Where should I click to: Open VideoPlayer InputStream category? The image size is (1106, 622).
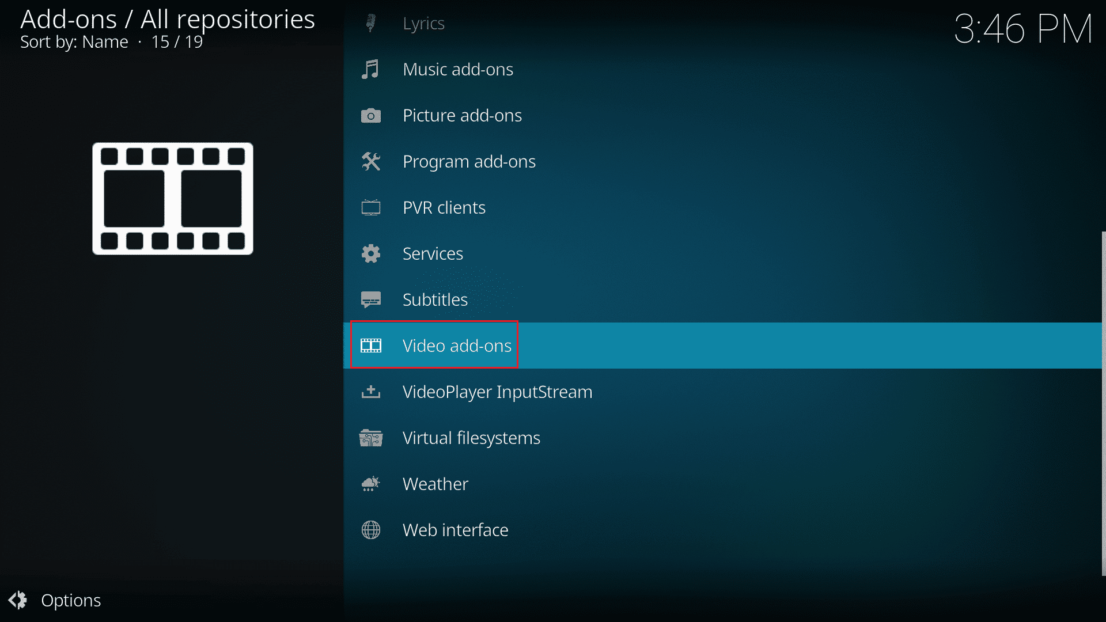[498, 391]
